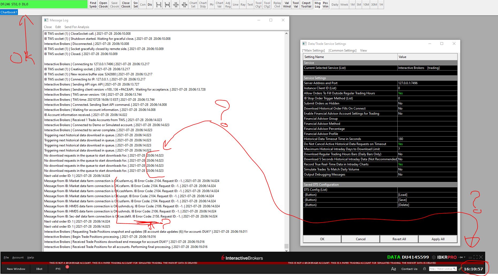Select the Chartbook1 tab

[x=9, y=12]
